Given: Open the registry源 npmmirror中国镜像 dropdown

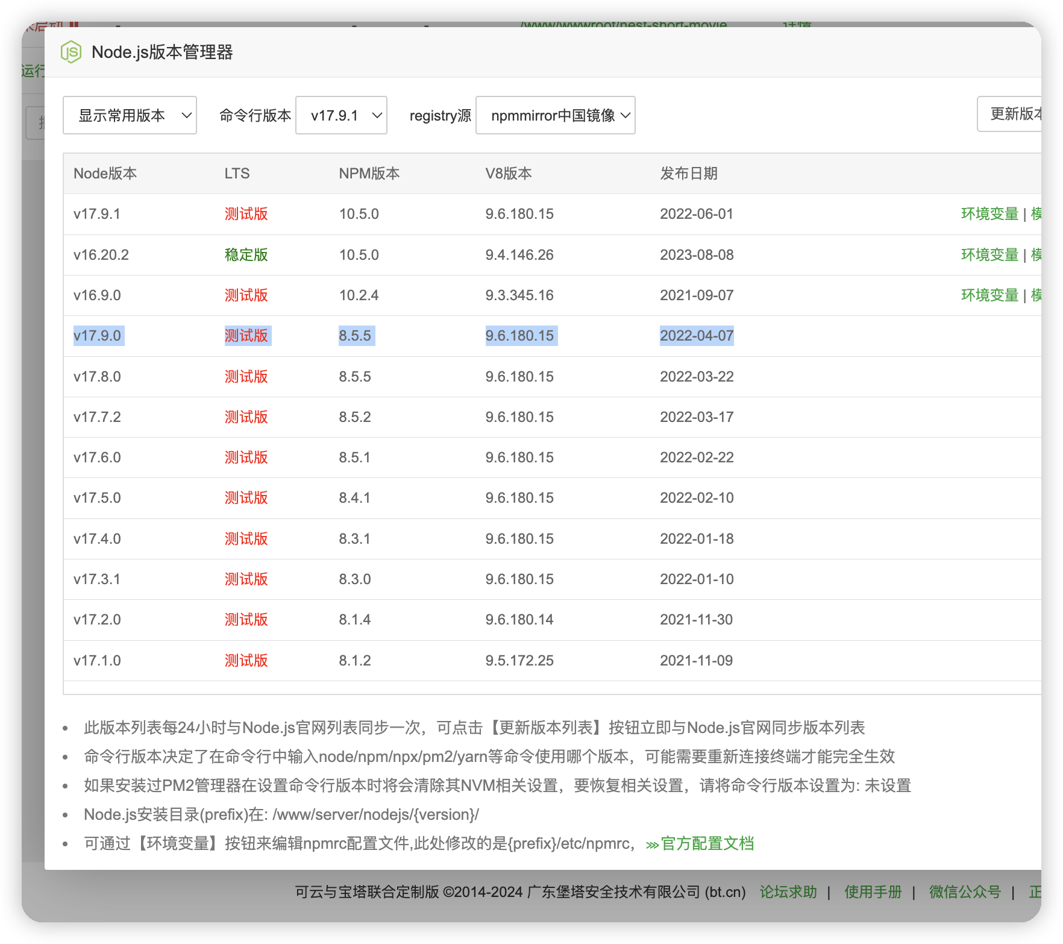Looking at the screenshot, I should point(555,115).
